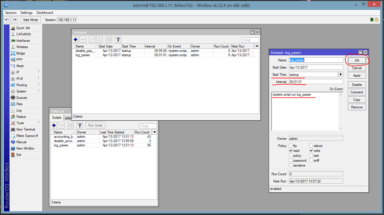Open Bridge in sidebar menu

20,53
